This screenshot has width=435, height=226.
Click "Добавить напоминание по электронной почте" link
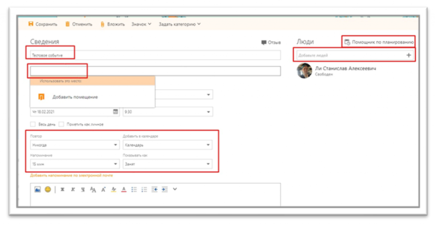(71, 175)
